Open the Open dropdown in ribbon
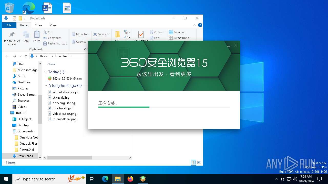Image resolution: width=328 pixels, height=184 pixels. click(157, 32)
